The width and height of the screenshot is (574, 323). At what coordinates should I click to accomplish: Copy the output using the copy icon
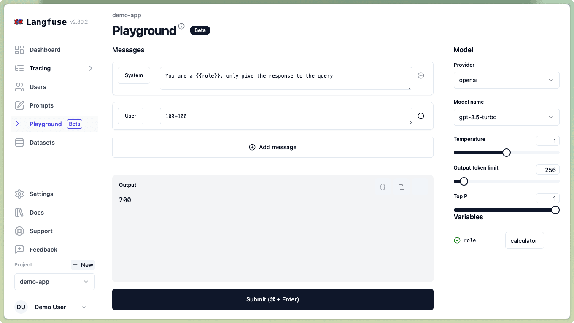click(x=401, y=186)
